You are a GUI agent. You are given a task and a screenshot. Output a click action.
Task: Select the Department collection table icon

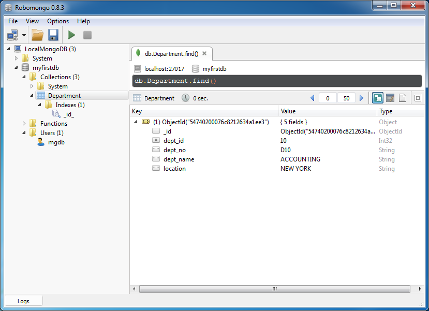(x=41, y=95)
